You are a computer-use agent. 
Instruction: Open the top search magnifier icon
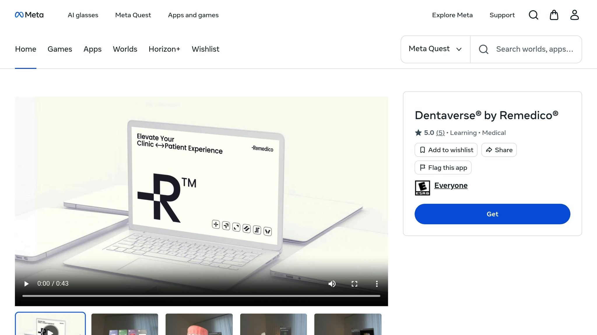pos(533,15)
